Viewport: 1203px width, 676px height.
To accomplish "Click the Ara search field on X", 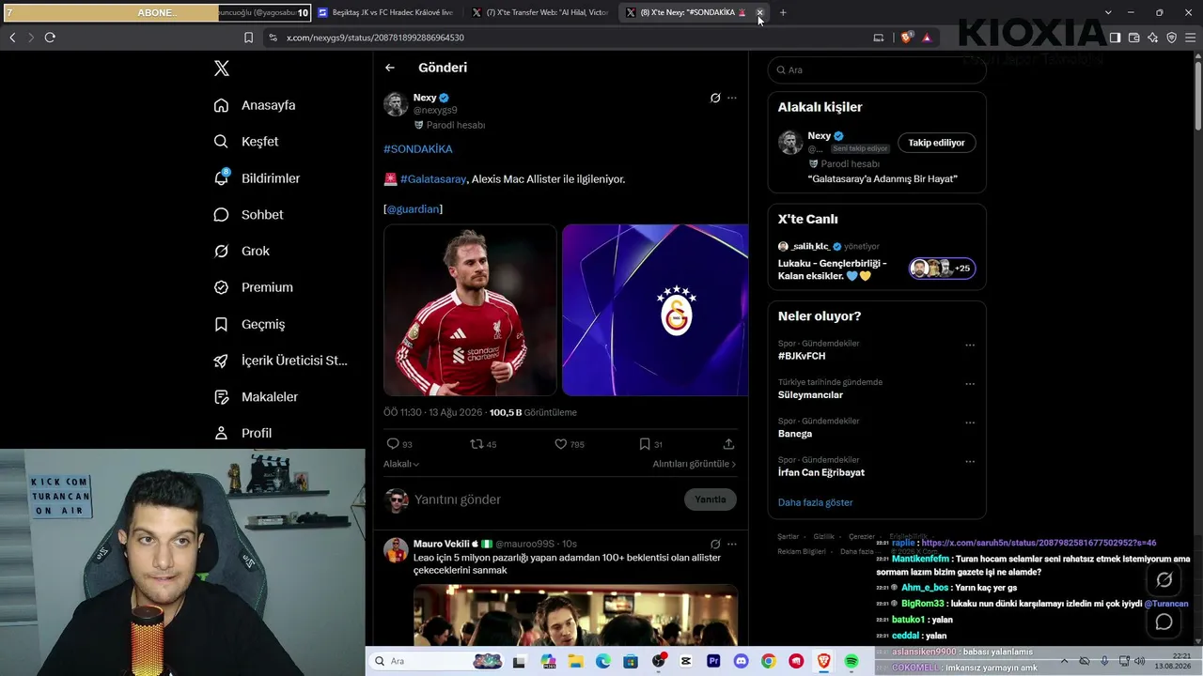I will click(877, 70).
